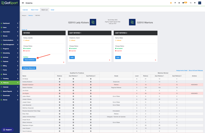Expand the Club Management sidebar chevron
Viewport: 205px width, 133px height.
(x=18, y=44)
